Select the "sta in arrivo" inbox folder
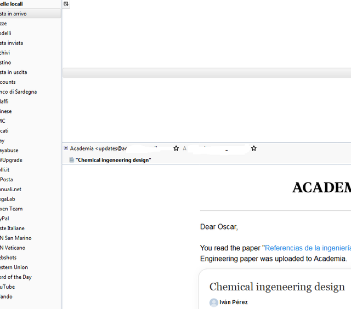The image size is (351, 309). point(30,14)
